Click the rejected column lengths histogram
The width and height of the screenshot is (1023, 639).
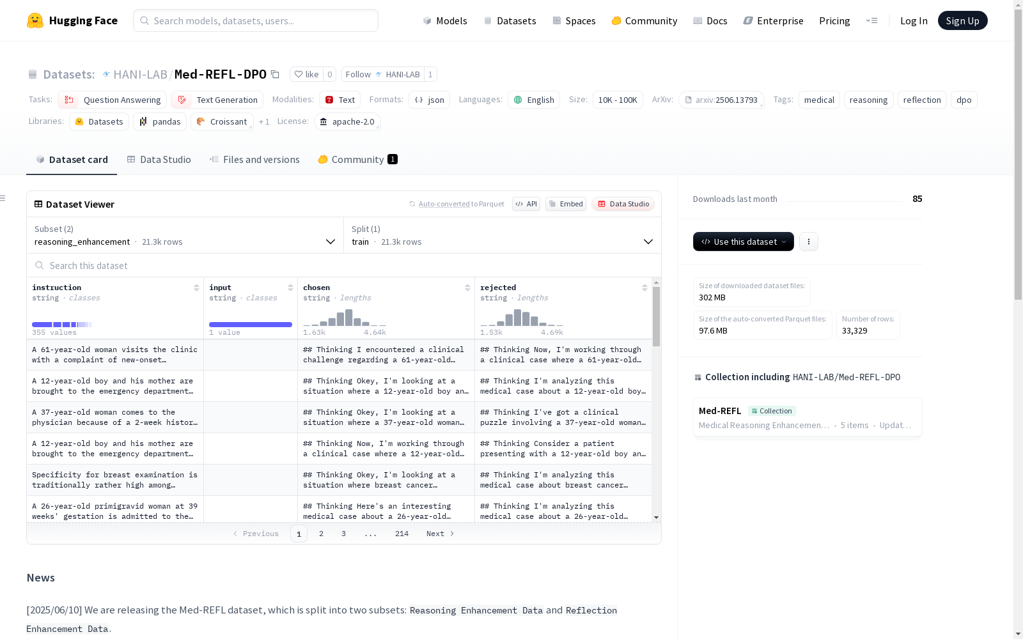pos(522,318)
